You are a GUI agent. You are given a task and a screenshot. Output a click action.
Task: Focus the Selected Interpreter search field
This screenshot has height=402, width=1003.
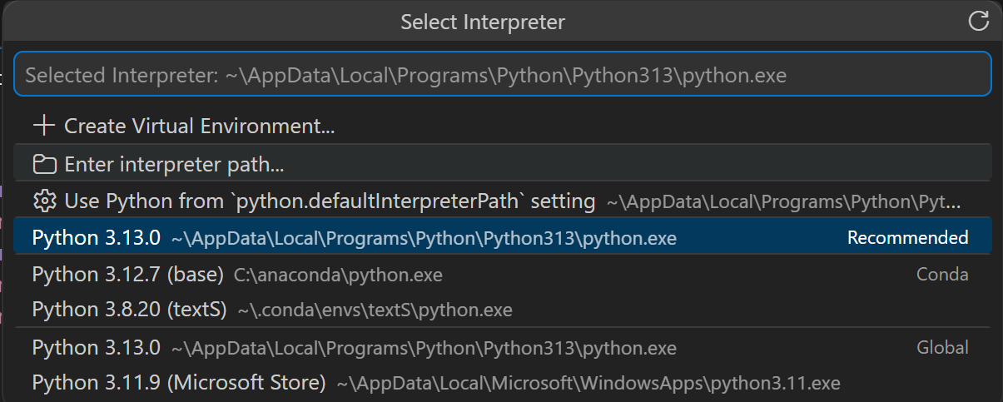[x=502, y=74]
